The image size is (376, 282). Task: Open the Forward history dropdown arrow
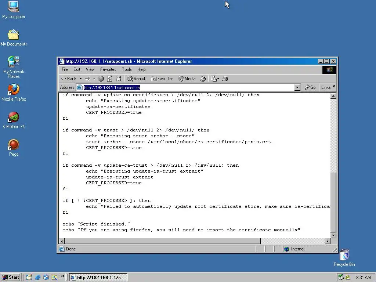pos(94,79)
